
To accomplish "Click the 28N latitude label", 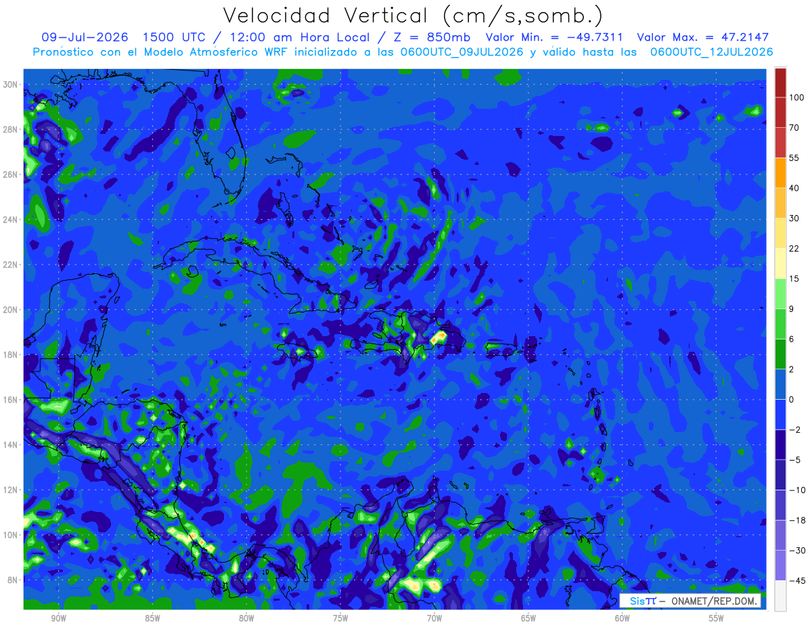I will [11, 129].
